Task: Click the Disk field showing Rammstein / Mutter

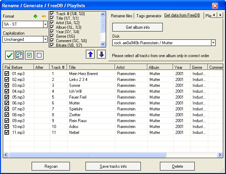Action: (162, 43)
